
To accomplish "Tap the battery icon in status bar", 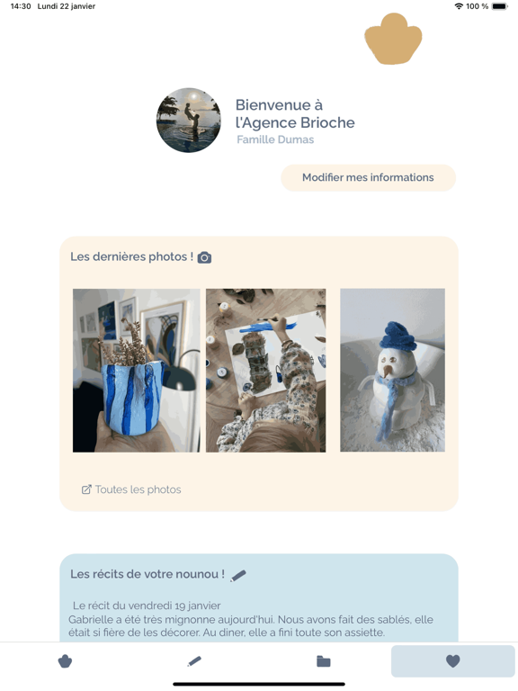I will coord(500,6).
